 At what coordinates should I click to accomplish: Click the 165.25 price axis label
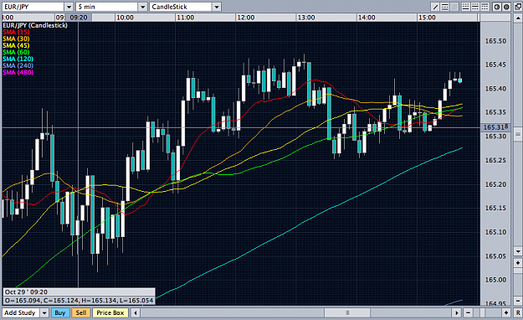[495, 160]
